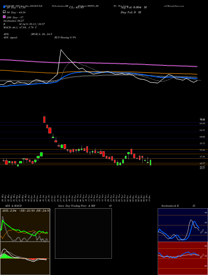
Task: Click the blue Stochastics chart panel
Action: point(183,225)
